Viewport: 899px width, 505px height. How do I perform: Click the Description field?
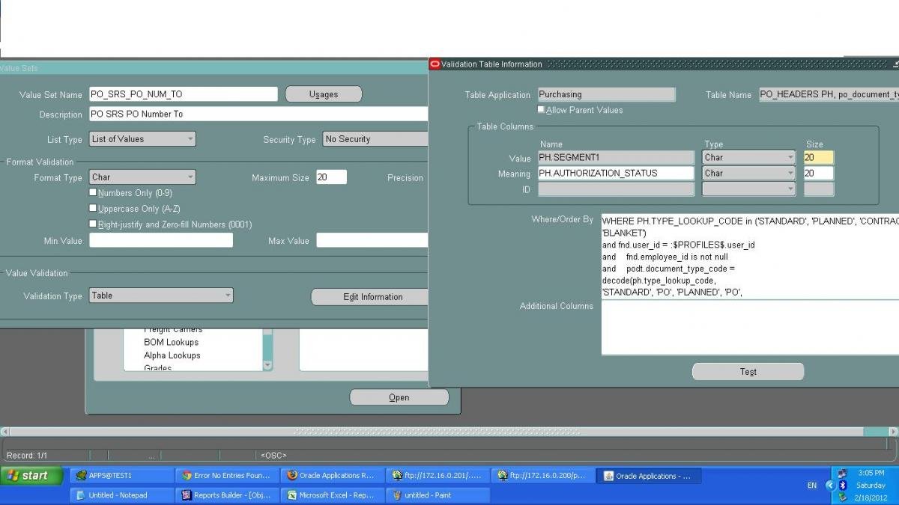pos(258,114)
